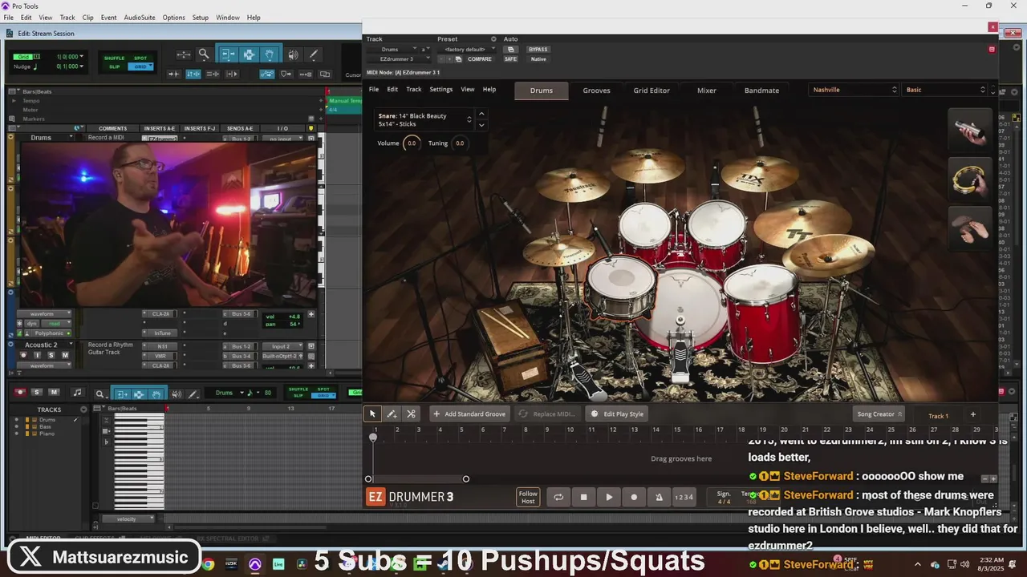
Task: Open the Basic preset dropdown
Action: [945, 90]
